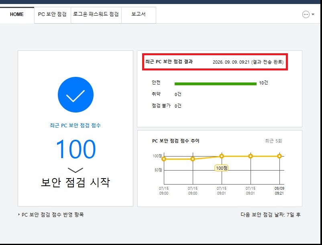This screenshot has width=322, height=245.
Task: Select the second chart data point
Action: tap(193, 159)
